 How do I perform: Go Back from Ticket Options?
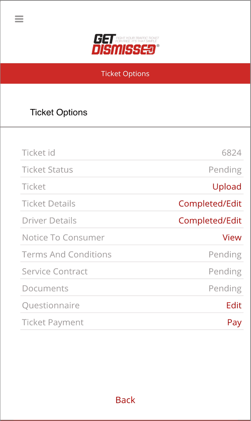125,400
